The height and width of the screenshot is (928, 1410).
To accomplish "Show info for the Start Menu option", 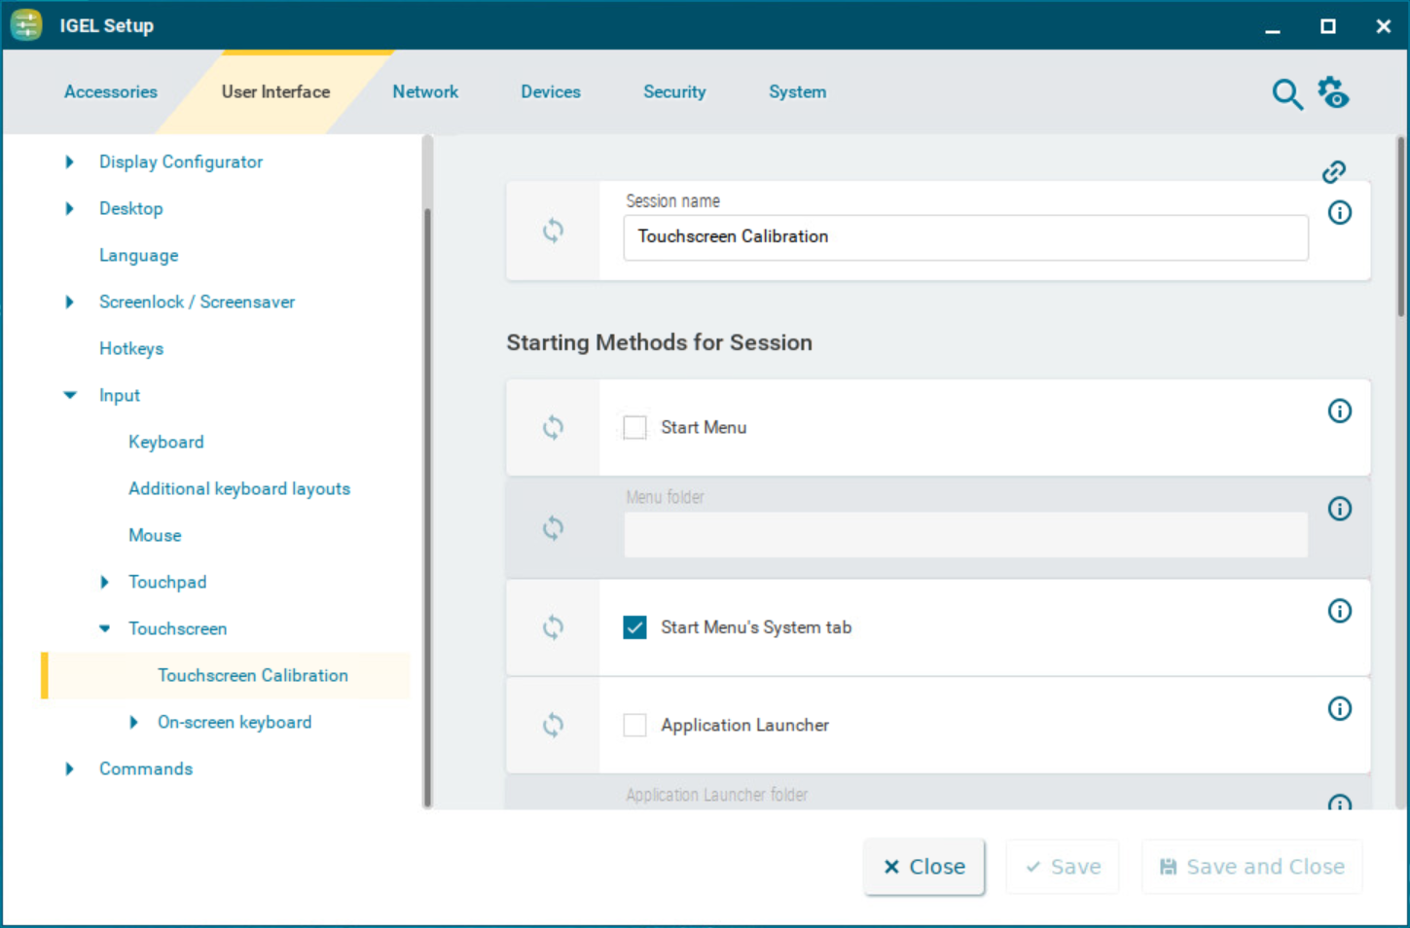I will pos(1339,411).
